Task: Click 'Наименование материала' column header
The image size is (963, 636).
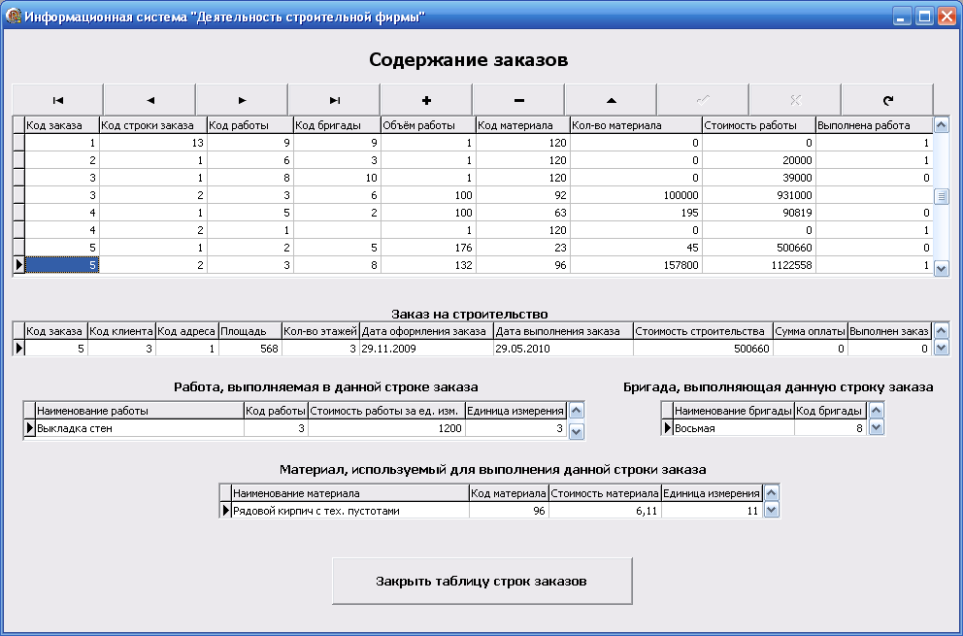Action: click(350, 493)
